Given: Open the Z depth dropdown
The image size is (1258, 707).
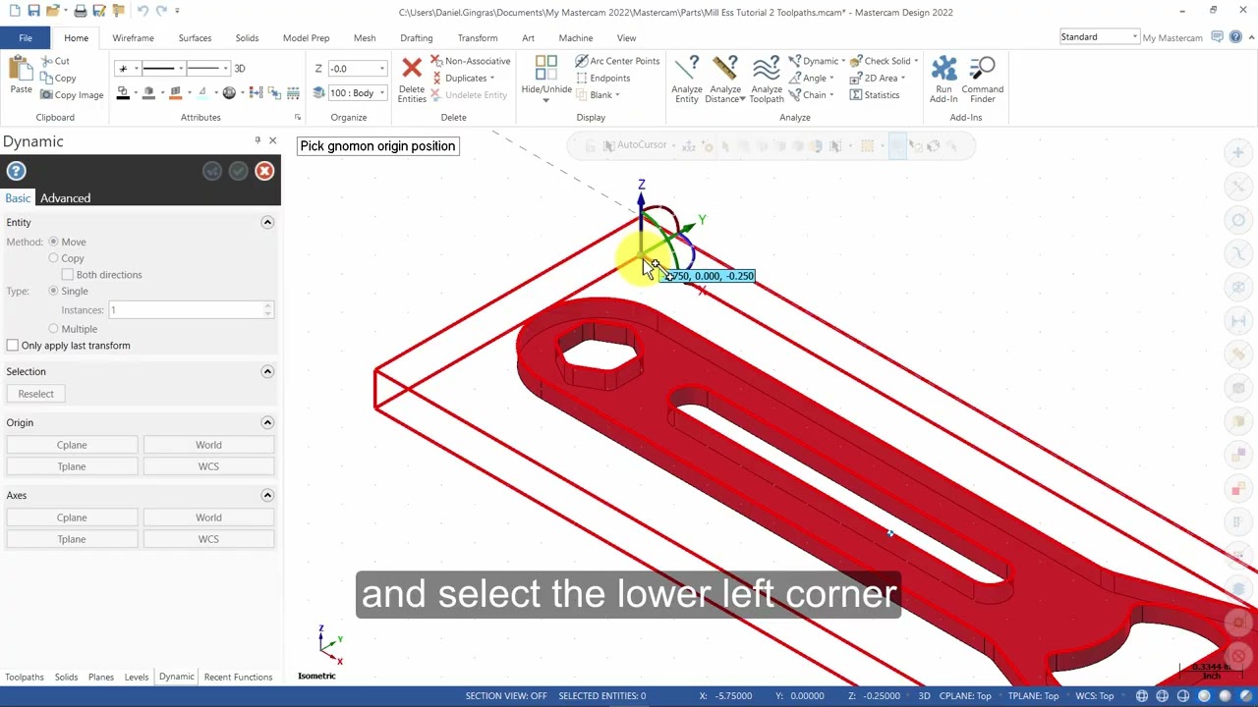Looking at the screenshot, I should click(x=382, y=69).
